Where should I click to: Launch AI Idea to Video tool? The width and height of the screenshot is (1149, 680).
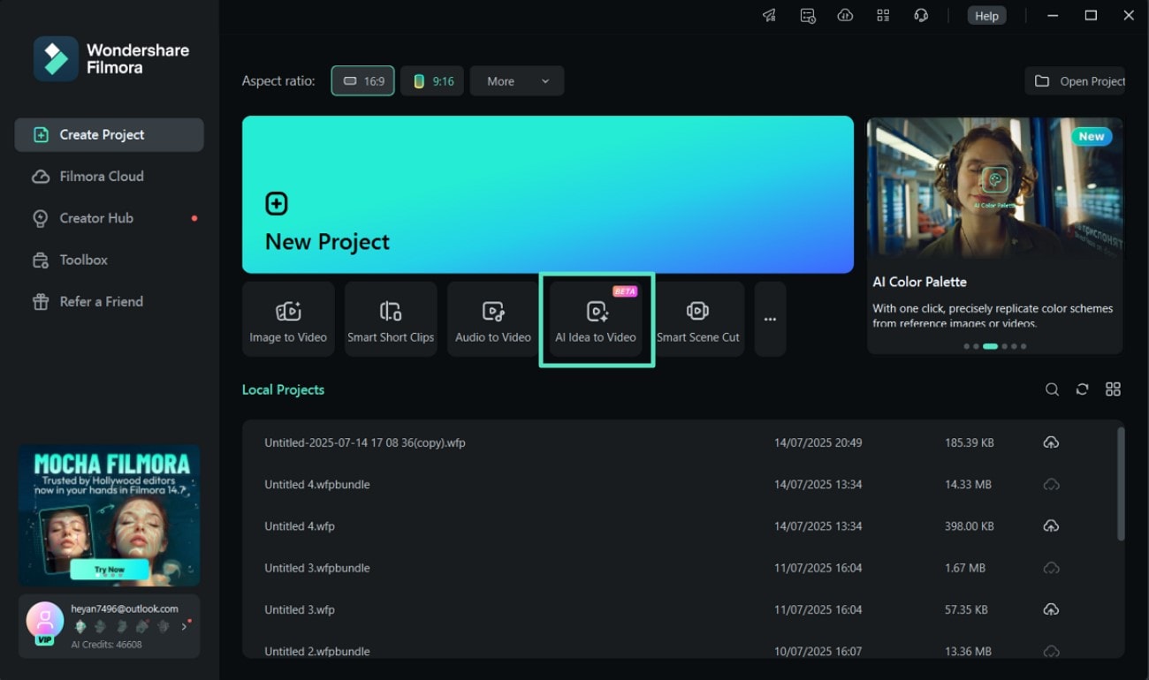tap(596, 320)
